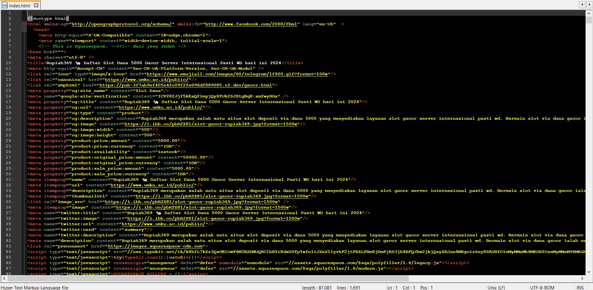593x290 pixels.
Task: Open the facebook.com/2008/fbml link on line 3
Action: pos(251,24)
